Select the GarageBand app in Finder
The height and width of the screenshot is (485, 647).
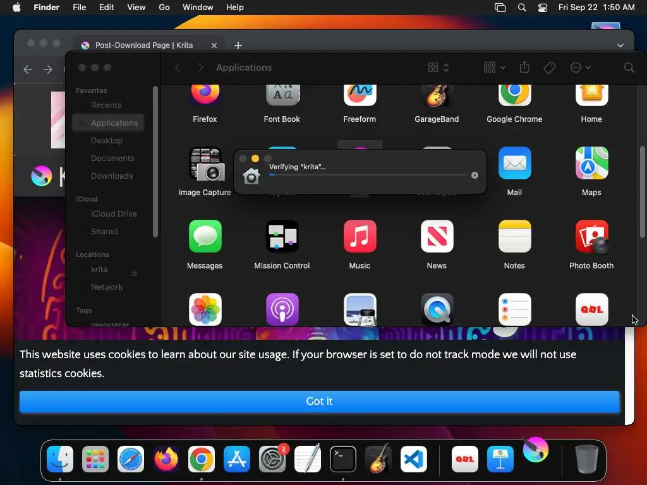(x=437, y=95)
